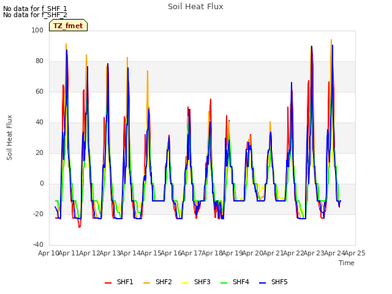Click the red SHF1 dip below -20 on Apr 11

point(79,227)
